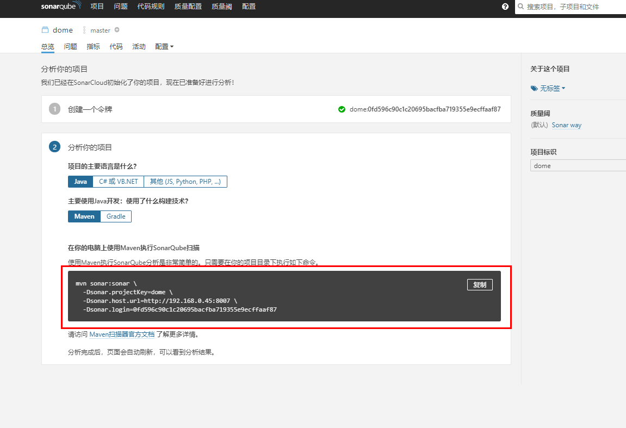Screen dimensions: 626x428
Task: Choose Maven build technology
Action: (84, 216)
